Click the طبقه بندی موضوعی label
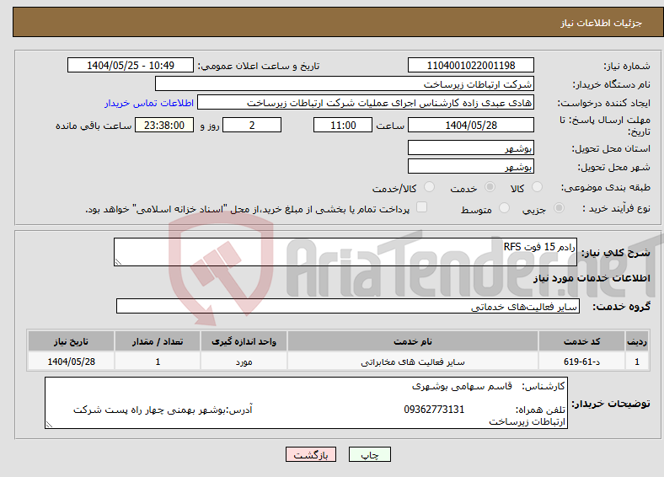The width and height of the screenshot is (664, 477). [606, 187]
